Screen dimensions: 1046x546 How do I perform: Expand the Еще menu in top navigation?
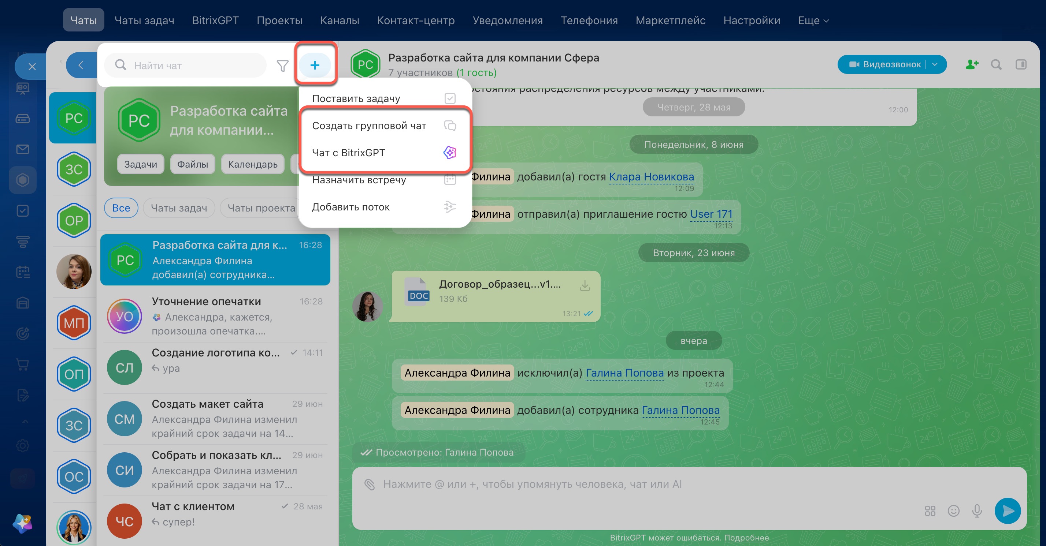pos(813,20)
